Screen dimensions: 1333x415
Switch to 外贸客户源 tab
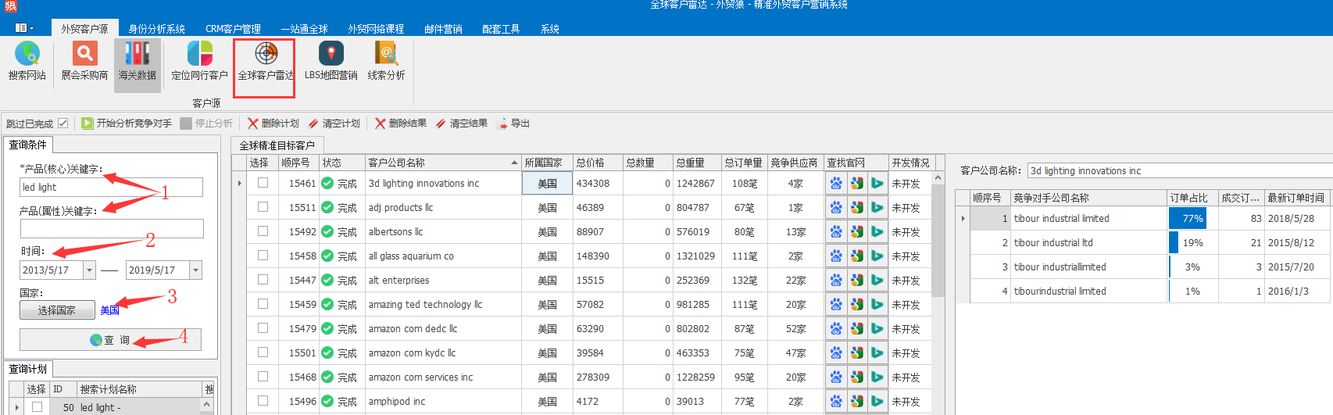84,29
